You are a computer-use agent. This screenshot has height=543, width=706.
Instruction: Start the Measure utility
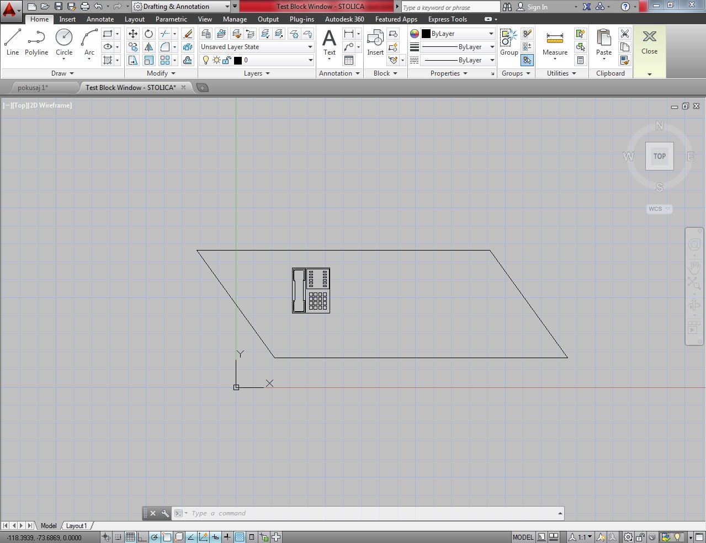tap(555, 42)
